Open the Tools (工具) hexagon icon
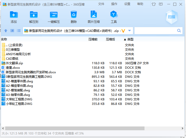 (x=114, y=14)
